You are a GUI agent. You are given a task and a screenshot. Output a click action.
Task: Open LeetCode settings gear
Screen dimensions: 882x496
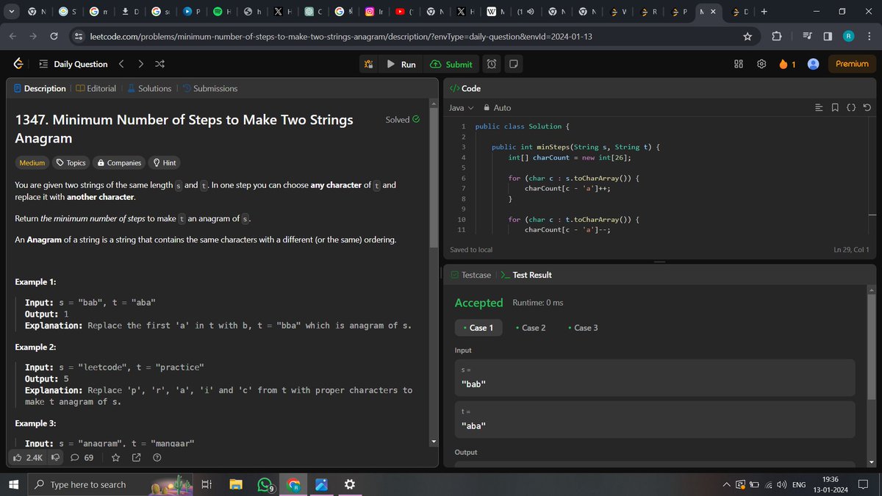click(x=761, y=64)
